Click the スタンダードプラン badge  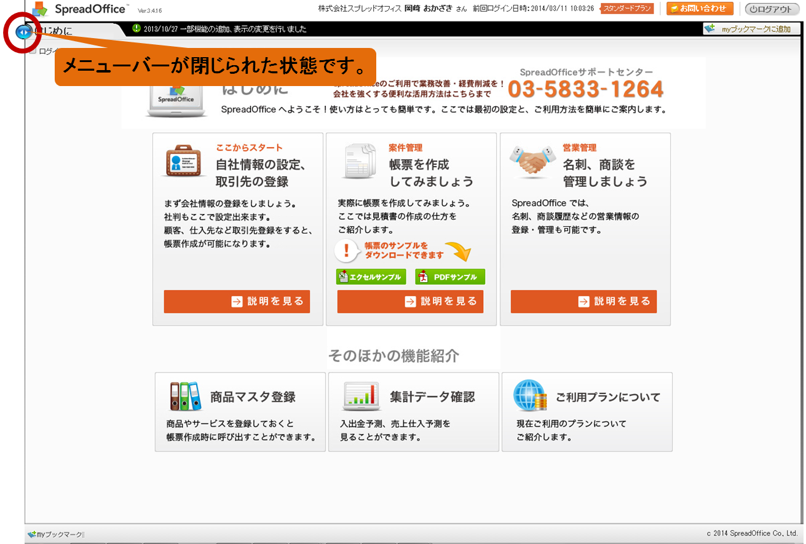[628, 9]
